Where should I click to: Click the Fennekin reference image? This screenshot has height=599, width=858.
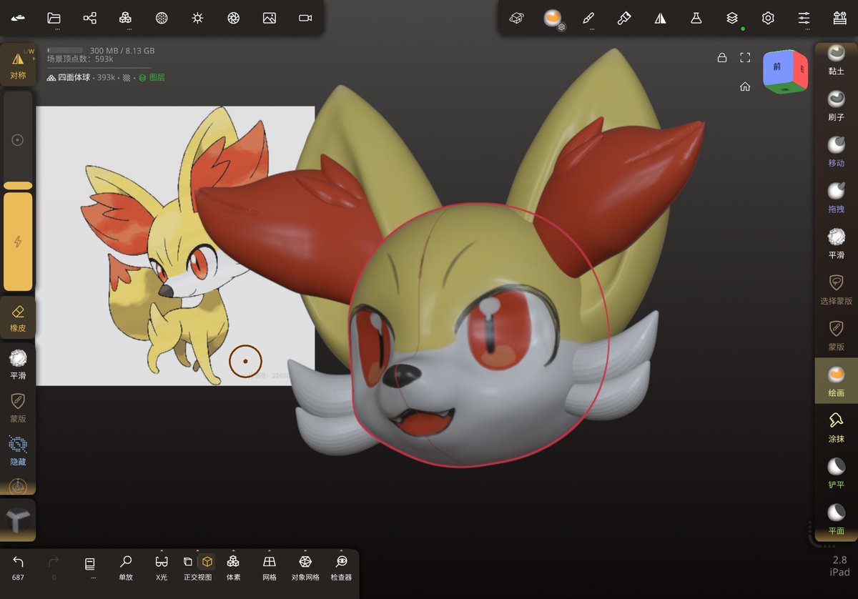(x=175, y=246)
